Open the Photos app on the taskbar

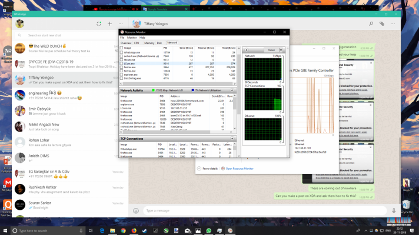click(198, 231)
